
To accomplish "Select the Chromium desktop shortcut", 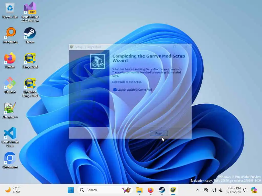I will coord(10,160).
